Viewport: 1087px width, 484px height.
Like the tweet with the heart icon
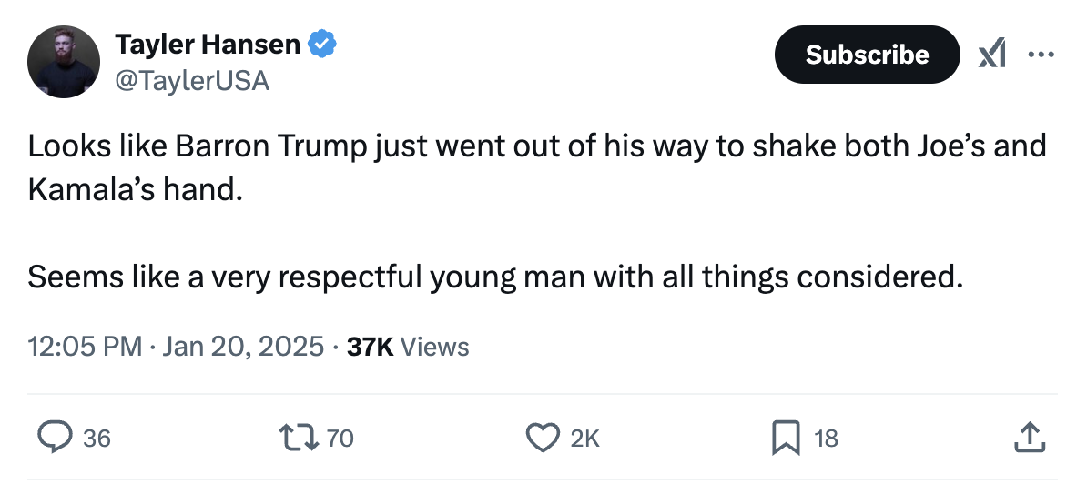pyautogui.click(x=543, y=439)
